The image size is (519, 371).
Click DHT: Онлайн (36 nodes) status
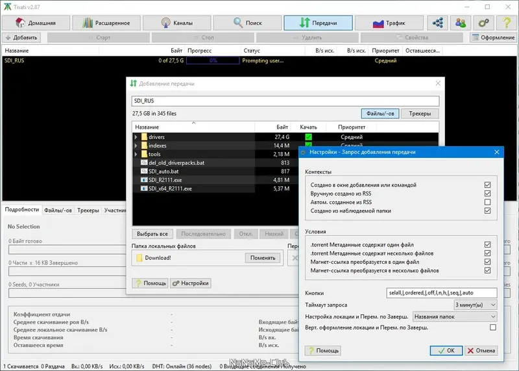pyautogui.click(x=182, y=366)
